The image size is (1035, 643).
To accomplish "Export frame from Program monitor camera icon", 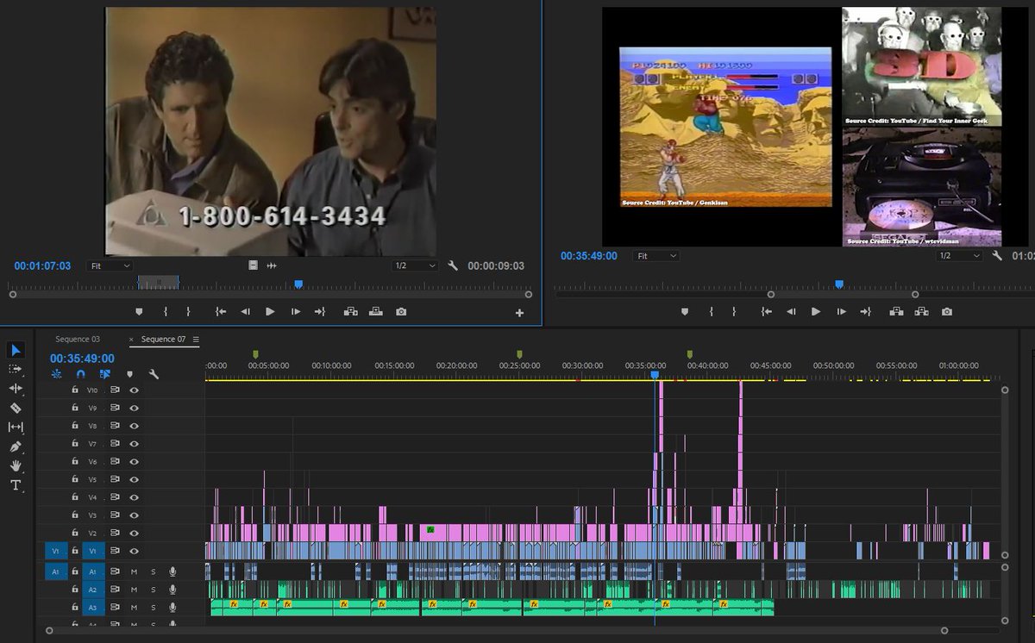I will pyautogui.click(x=947, y=312).
